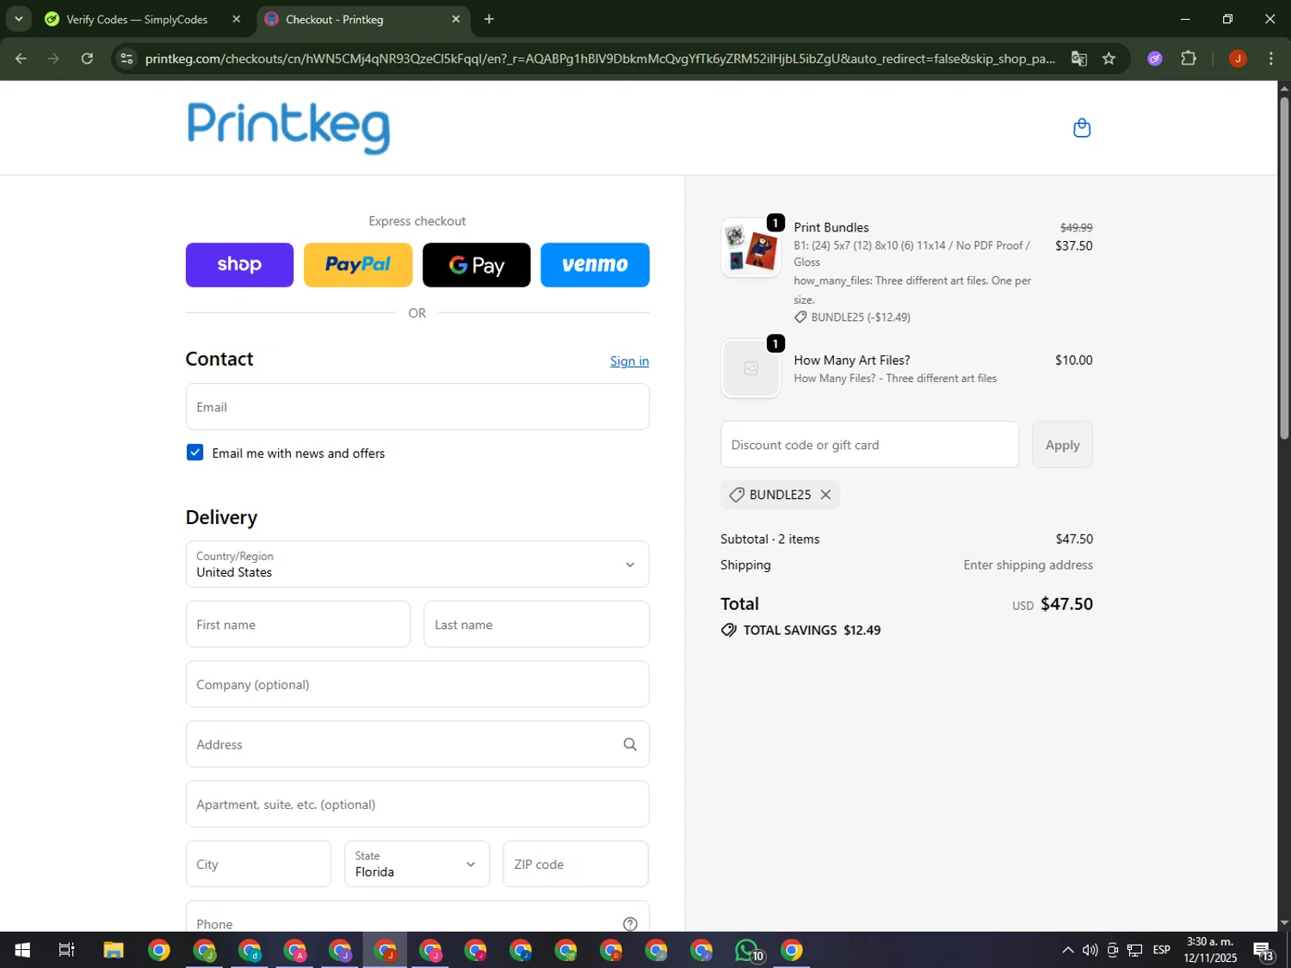Open the shopping bag cart icon

click(1082, 128)
